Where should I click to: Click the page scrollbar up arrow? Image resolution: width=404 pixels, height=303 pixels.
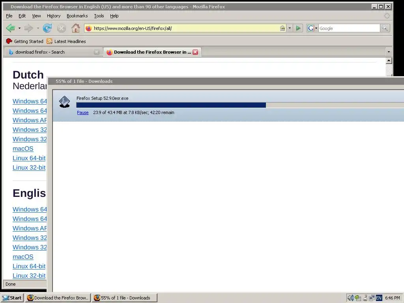click(x=389, y=61)
